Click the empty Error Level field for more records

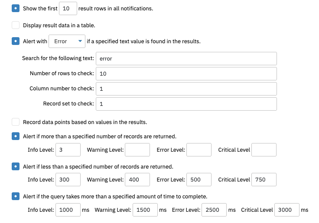click(x=199, y=150)
